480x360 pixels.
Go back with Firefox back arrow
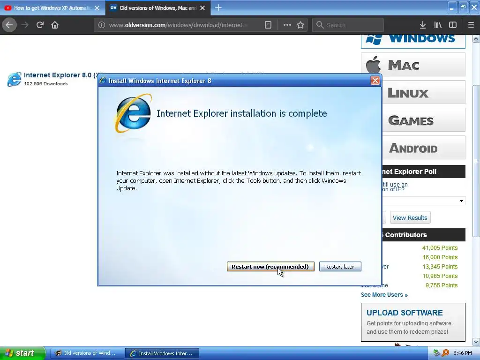click(x=9, y=25)
